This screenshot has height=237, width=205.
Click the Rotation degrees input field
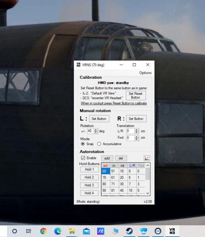point(90,131)
